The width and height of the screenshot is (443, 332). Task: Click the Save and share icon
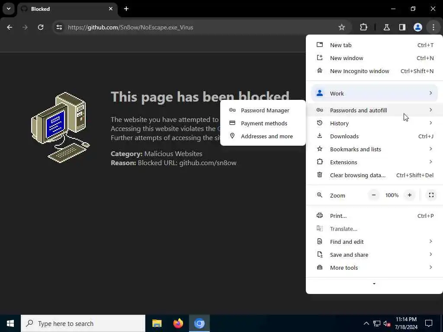tap(320, 255)
